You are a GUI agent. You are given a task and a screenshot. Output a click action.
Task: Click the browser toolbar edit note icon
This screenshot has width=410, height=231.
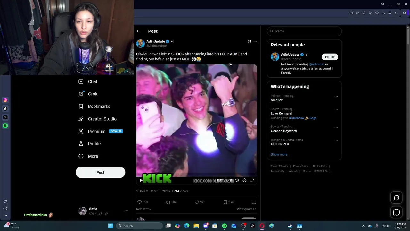pos(351,13)
